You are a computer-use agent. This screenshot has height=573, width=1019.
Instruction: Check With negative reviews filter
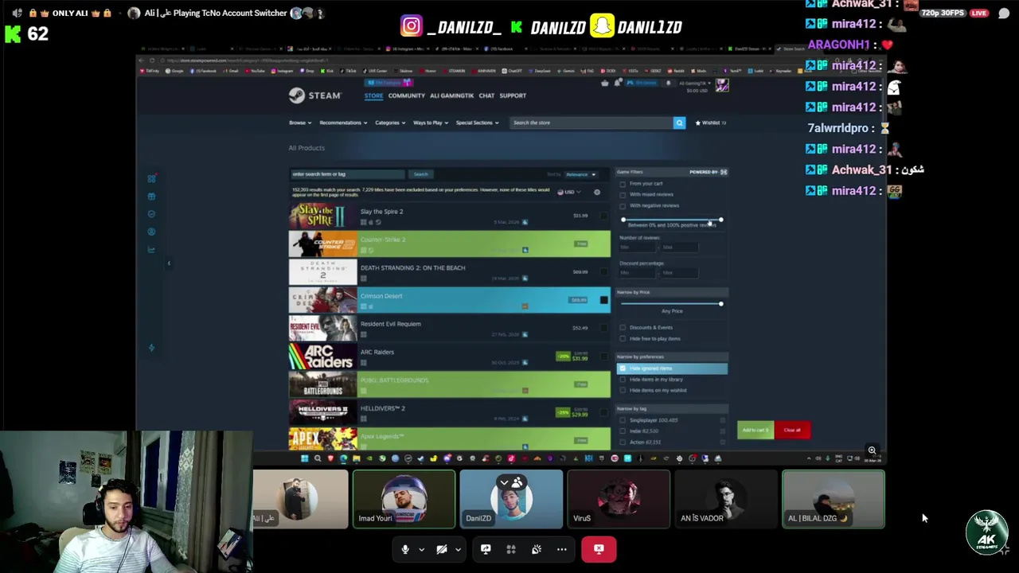click(x=623, y=206)
